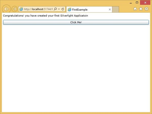Refresh the page with the reload icon
Screen dimensions: 152x114
click(63, 9)
